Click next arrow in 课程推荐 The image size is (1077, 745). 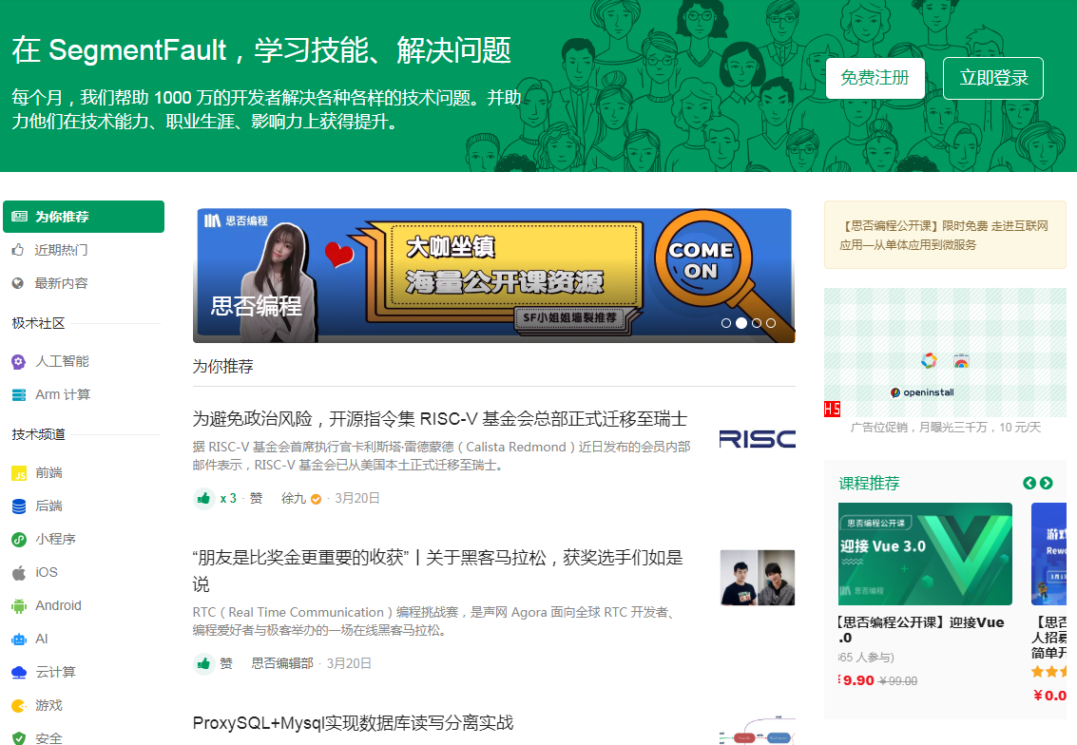(x=1046, y=484)
